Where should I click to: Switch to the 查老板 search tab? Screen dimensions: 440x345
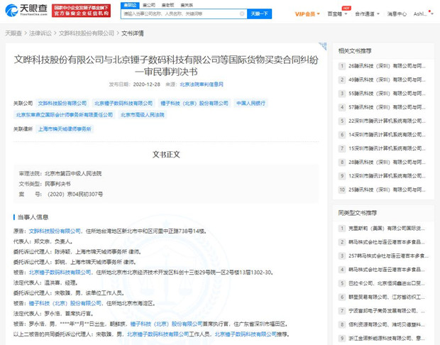click(x=167, y=5)
